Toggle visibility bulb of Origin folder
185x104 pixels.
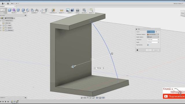(x=3, y=25)
